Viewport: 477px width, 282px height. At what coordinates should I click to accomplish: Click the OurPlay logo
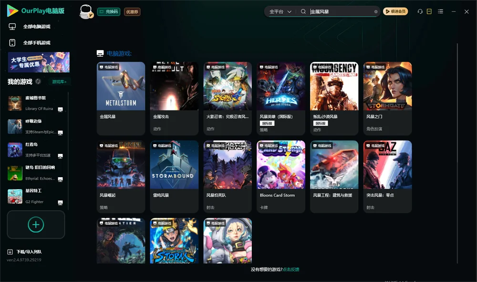tap(36, 11)
